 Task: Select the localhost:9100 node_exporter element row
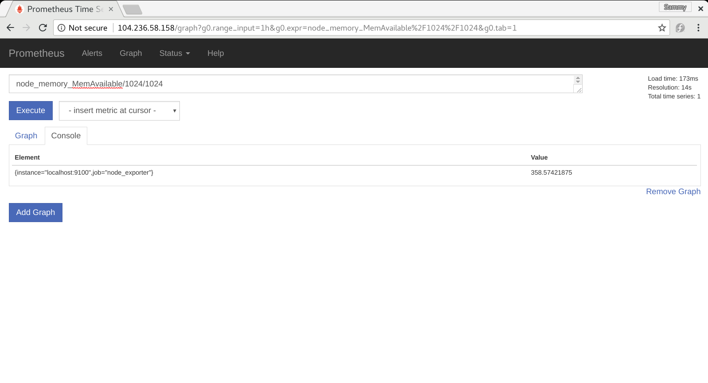pos(354,172)
